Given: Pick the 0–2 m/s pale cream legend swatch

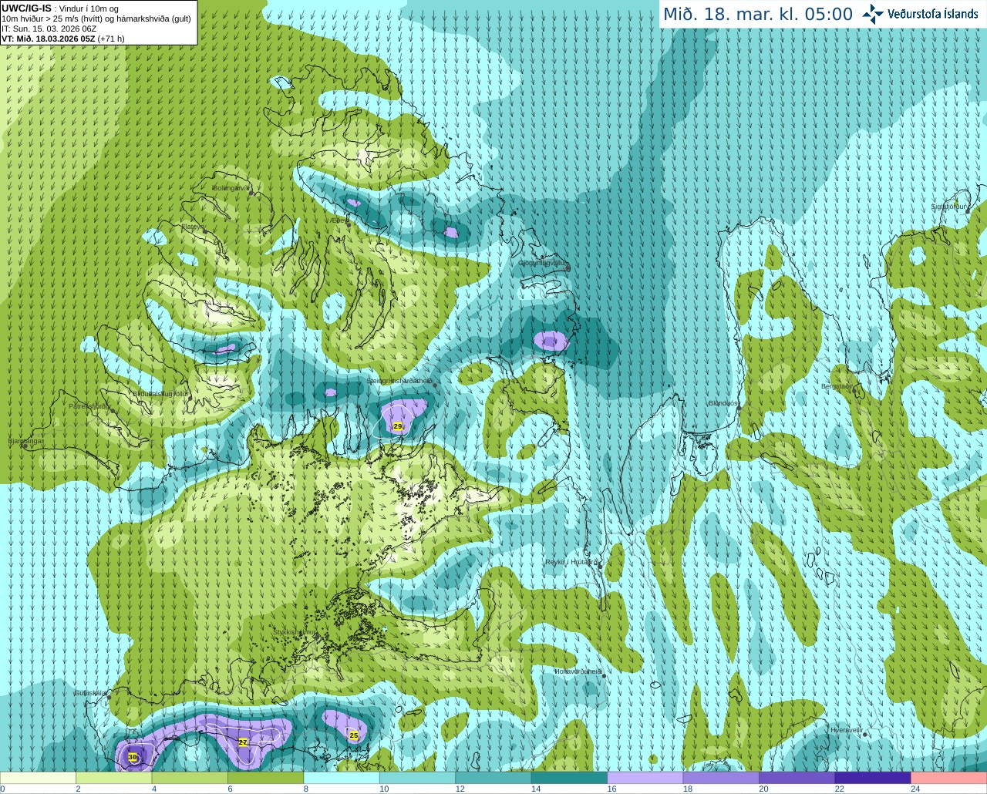Looking at the screenshot, I should [38, 778].
